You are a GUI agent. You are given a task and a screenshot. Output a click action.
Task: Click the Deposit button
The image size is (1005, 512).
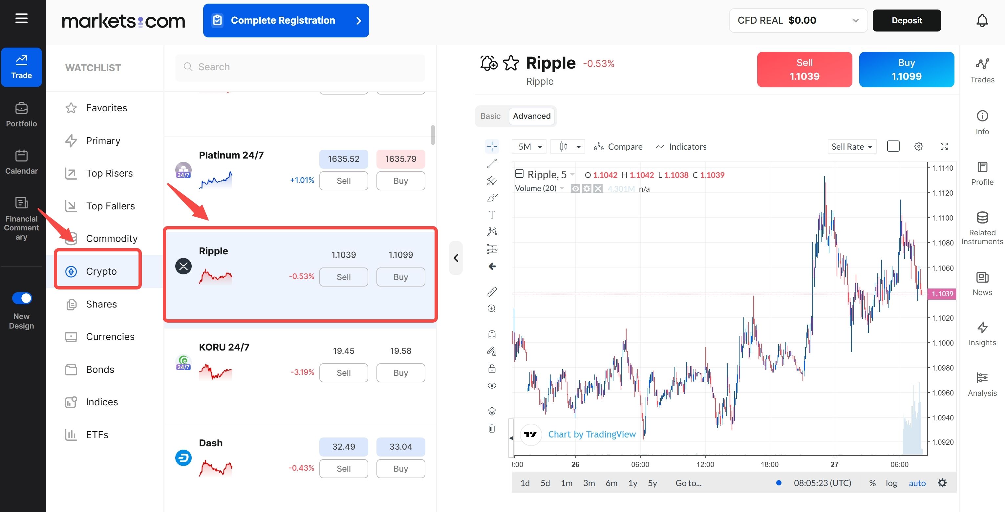907,20
